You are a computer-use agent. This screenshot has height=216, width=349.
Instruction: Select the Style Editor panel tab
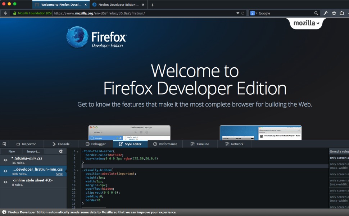[x=130, y=144]
